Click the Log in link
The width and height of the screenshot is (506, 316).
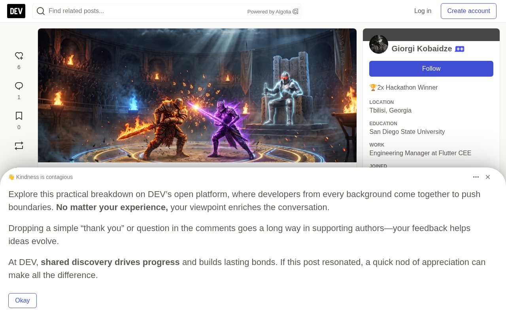click(x=423, y=11)
